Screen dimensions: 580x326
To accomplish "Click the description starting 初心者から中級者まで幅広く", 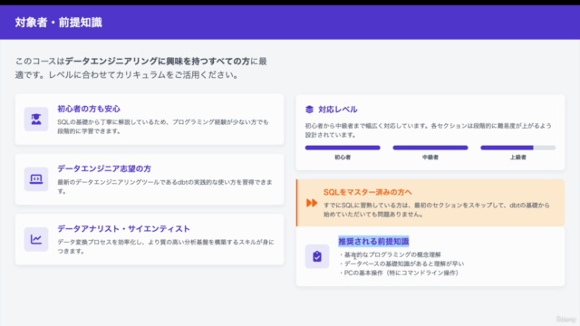I will (429, 130).
